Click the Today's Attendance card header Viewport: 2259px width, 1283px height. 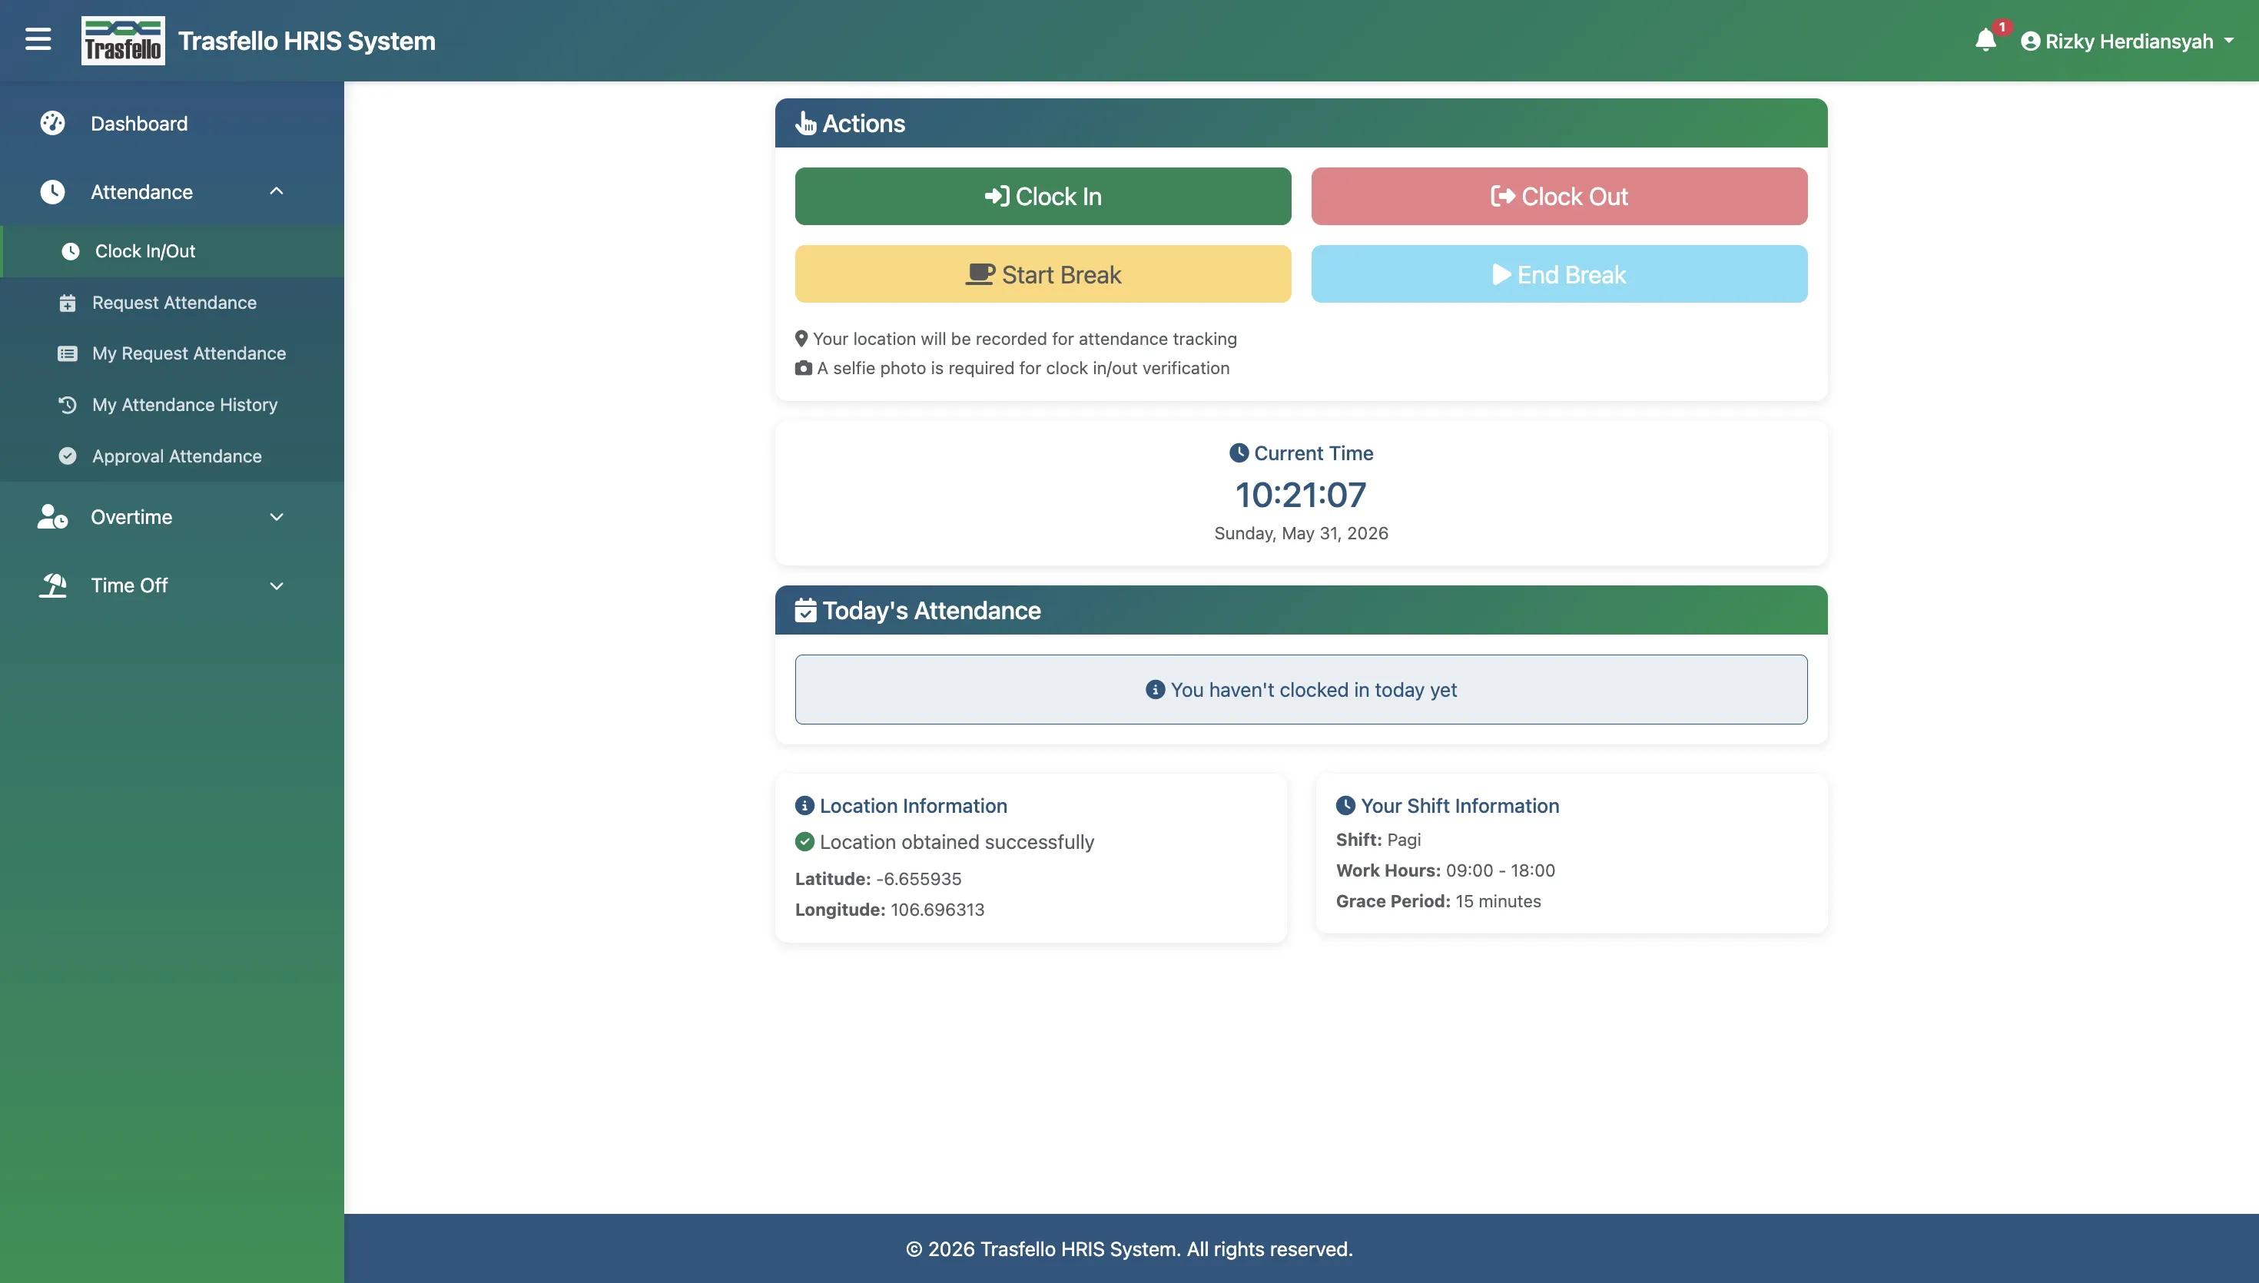1300,610
